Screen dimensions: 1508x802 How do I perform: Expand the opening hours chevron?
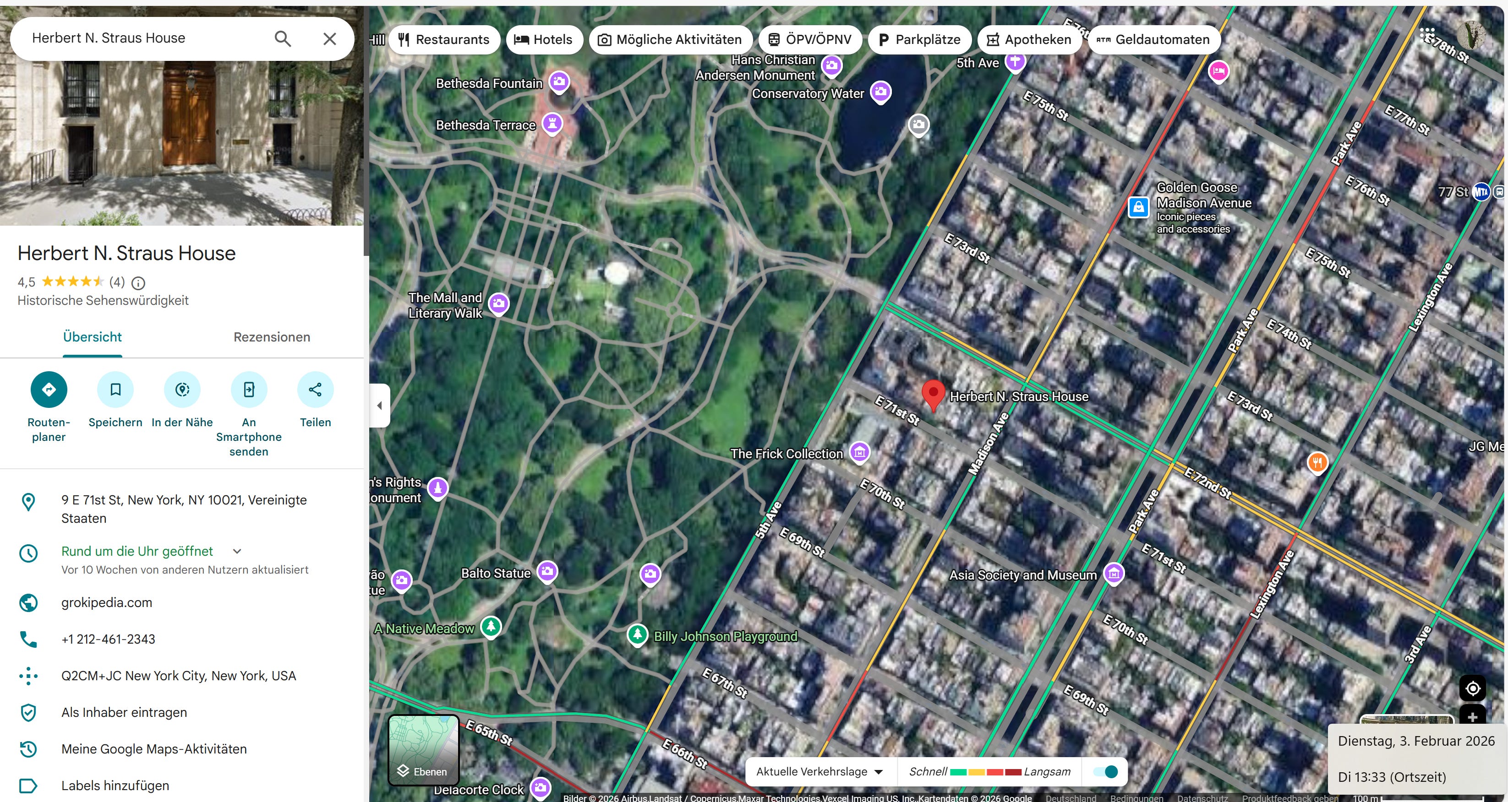point(237,551)
